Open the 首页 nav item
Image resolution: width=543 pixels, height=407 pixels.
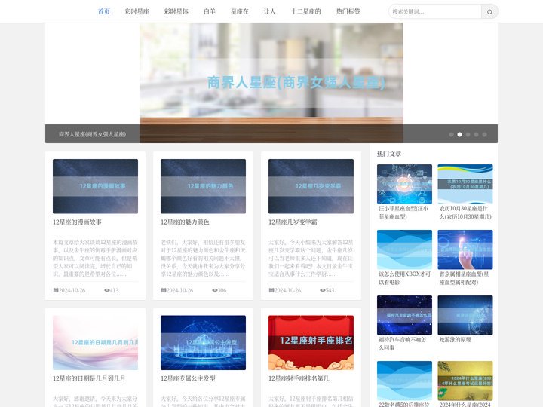point(104,11)
